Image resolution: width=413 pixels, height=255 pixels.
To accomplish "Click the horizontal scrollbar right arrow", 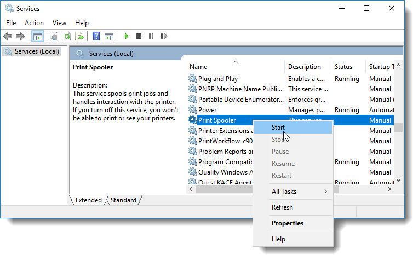I will (x=388, y=189).
